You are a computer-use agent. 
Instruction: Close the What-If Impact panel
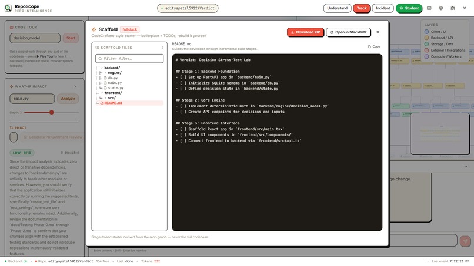coord(75,87)
